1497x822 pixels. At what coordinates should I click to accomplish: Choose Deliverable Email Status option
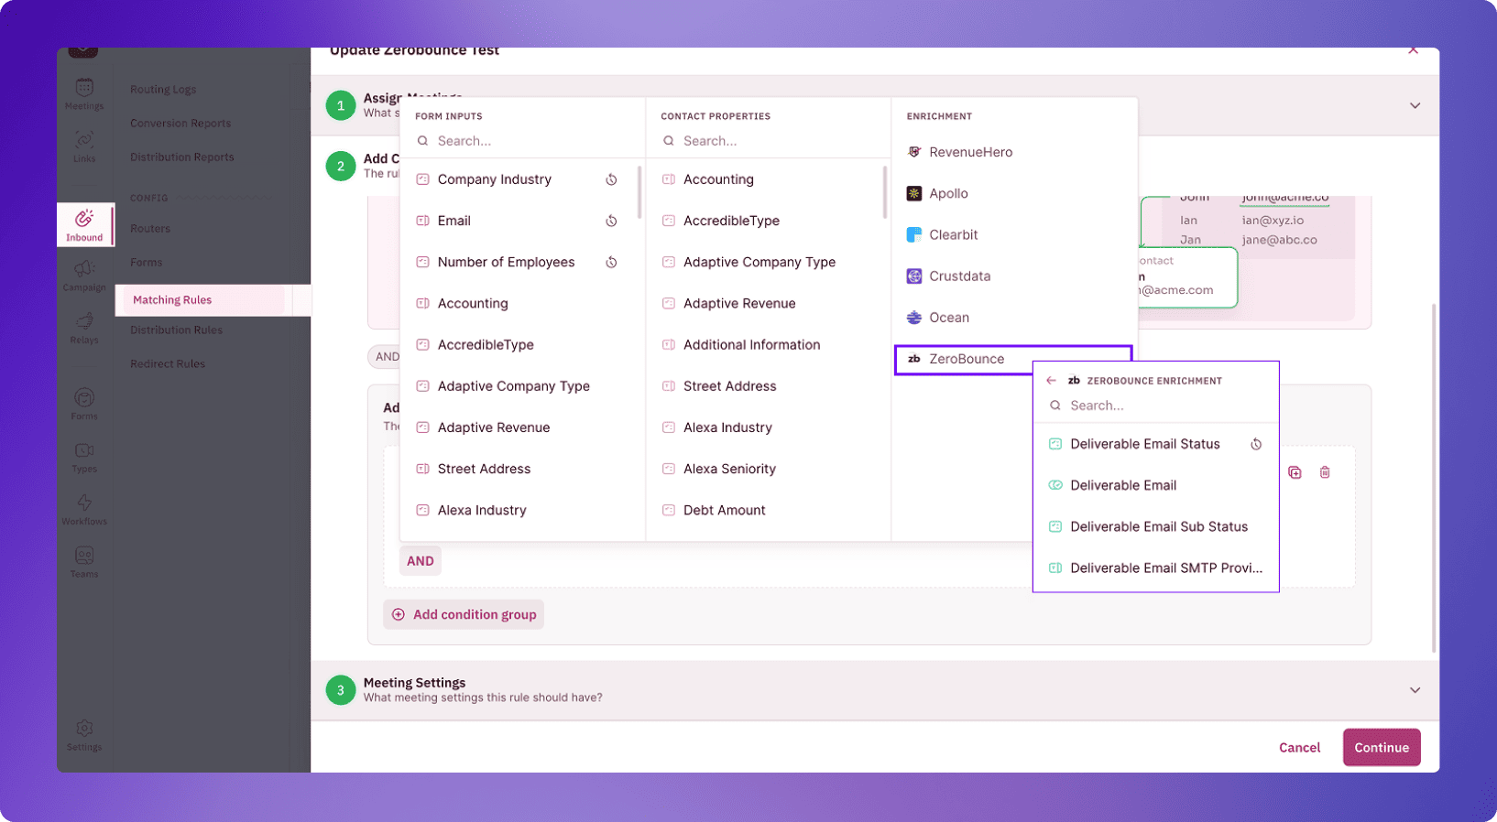click(1145, 444)
